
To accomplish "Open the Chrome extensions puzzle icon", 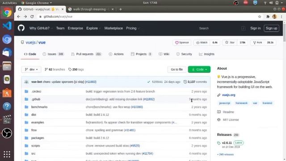I will 268,17.
